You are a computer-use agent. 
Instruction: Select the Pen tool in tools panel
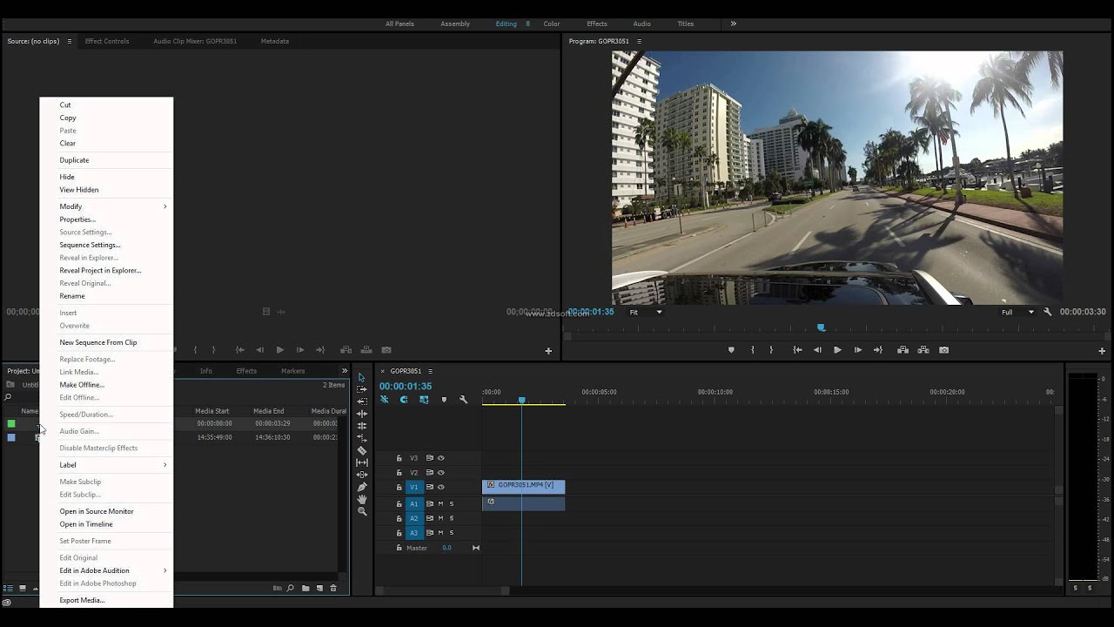tap(362, 487)
